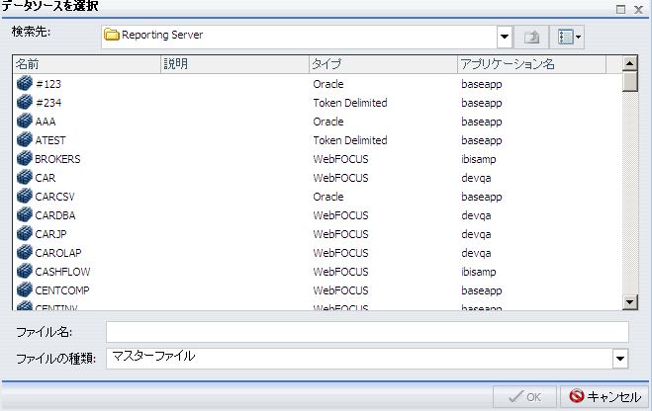Open the view options list button
Viewport: 652px width, 411px height.
coord(568,37)
